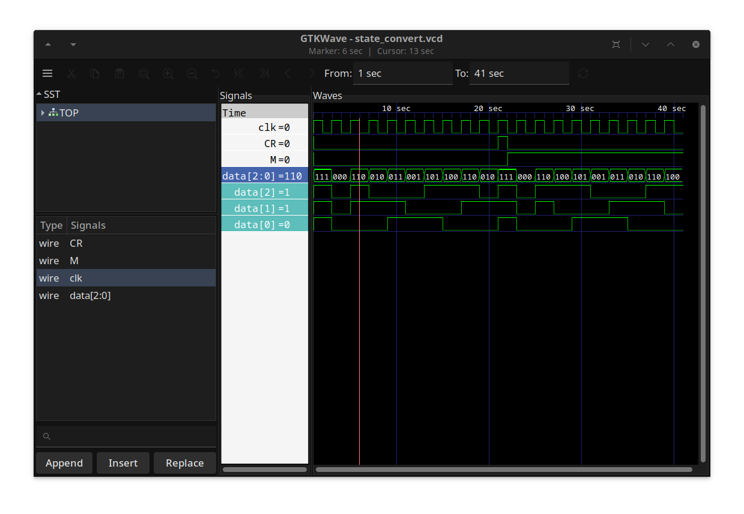Click the Insert button
Viewport: 744px width, 514px height.
click(123, 463)
